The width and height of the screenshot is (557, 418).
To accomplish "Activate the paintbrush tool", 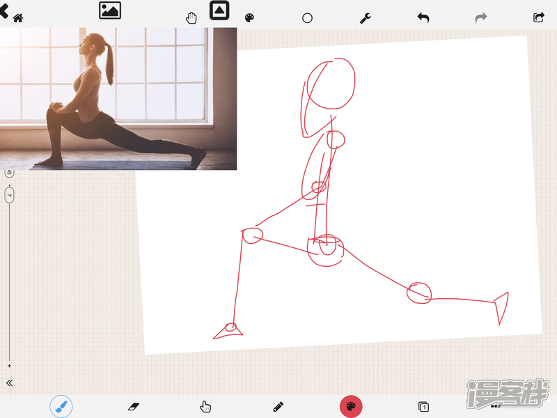I will tap(61, 406).
